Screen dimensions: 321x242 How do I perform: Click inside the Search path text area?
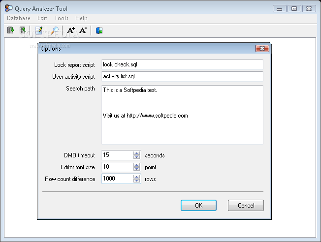click(x=182, y=115)
